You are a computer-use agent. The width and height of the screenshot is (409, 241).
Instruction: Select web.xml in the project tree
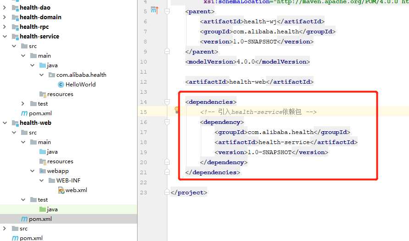pos(77,190)
